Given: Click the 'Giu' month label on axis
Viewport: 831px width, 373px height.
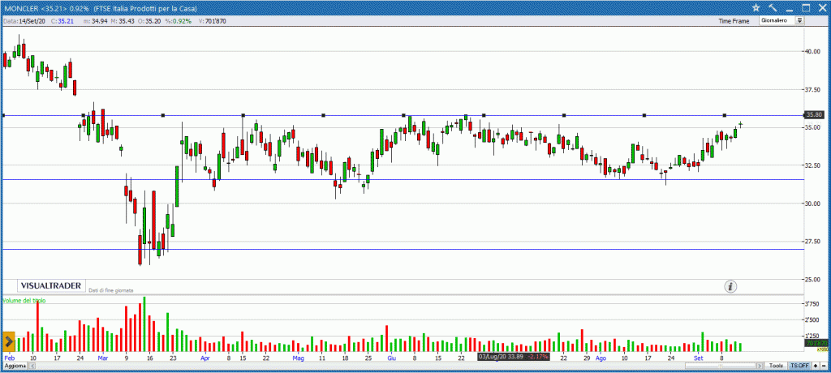Looking at the screenshot, I should (392, 358).
